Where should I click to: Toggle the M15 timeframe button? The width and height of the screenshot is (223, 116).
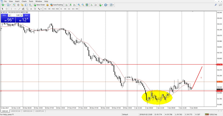click(x=53, y=9)
